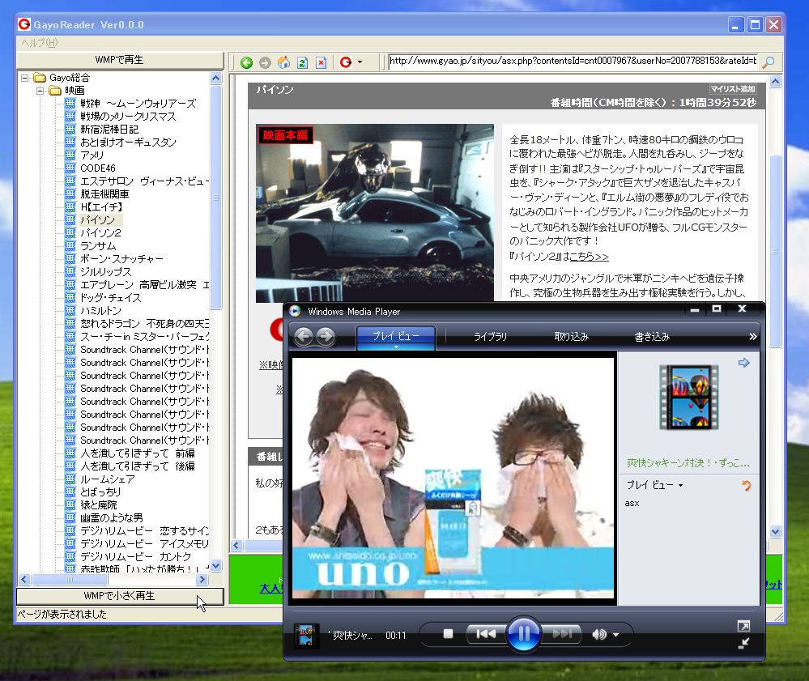
Task: Select 幽霊のような男 in the tree
Action: pos(112,518)
